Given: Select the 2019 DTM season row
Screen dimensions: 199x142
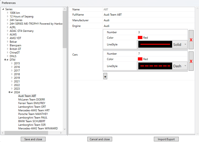Looking at the screenshot, I should (17, 78).
